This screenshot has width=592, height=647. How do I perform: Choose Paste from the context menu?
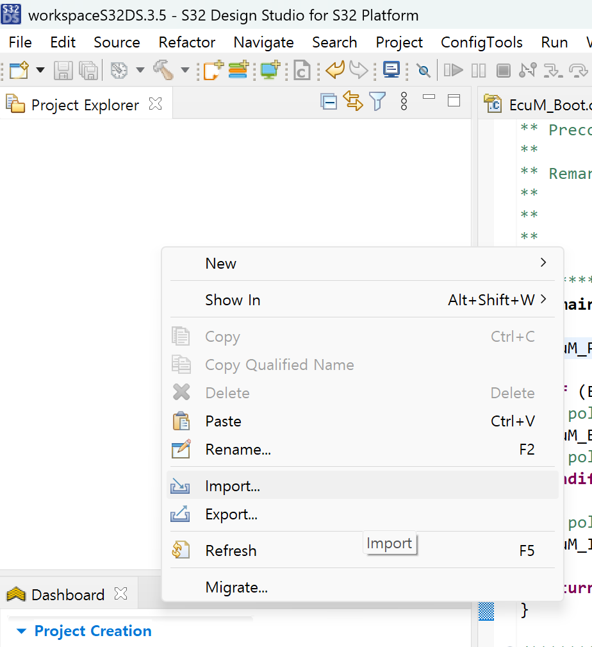click(363, 421)
